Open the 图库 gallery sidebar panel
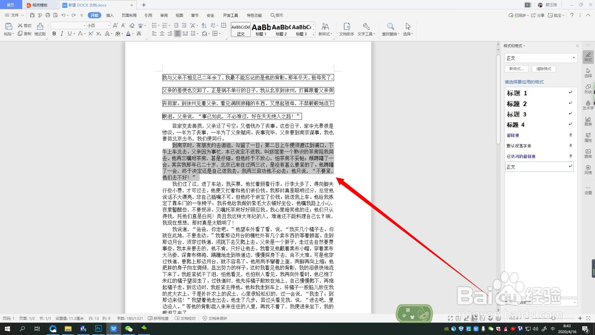Image resolution: width=595 pixels, height=335 pixels. pos(588,151)
